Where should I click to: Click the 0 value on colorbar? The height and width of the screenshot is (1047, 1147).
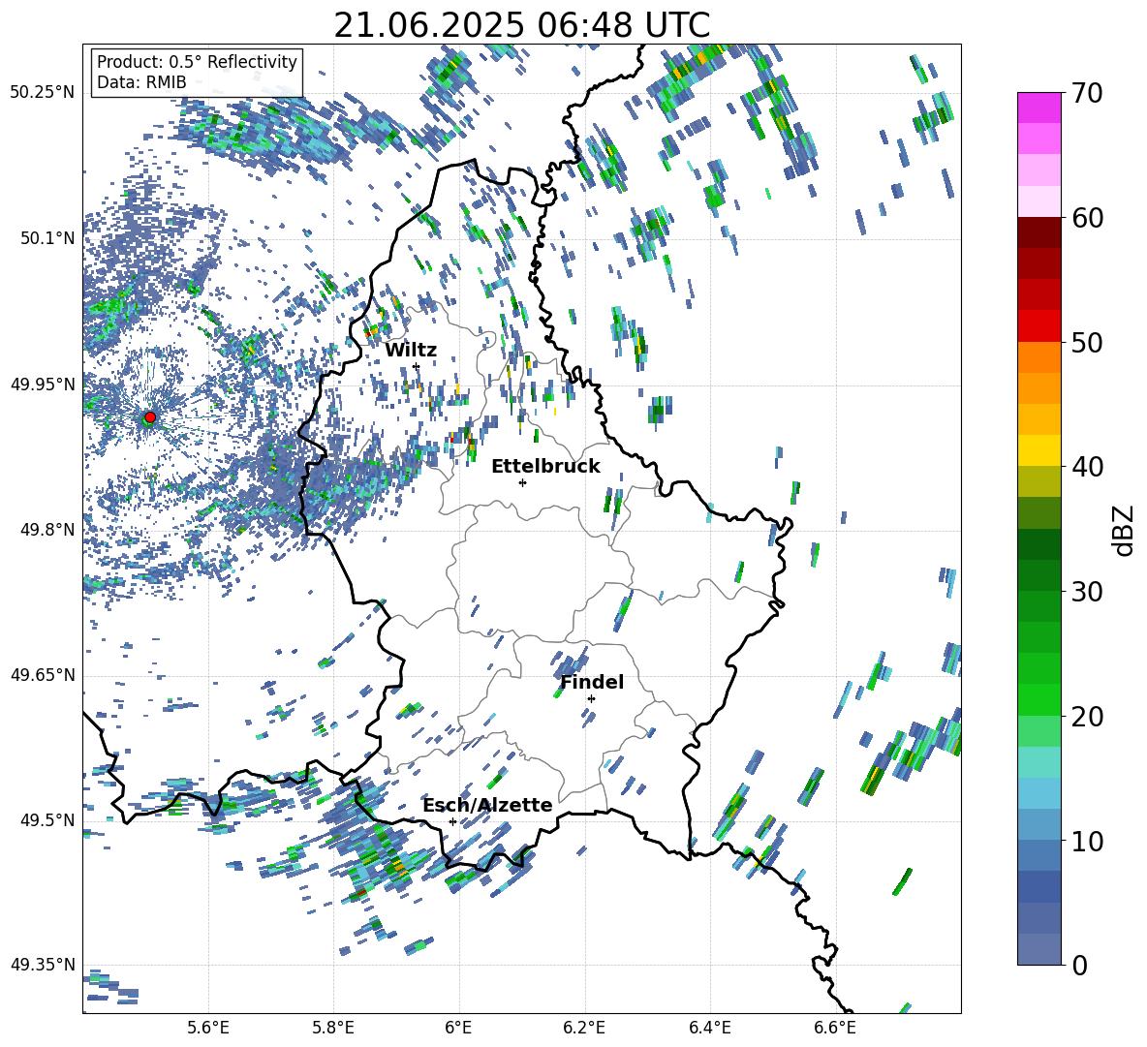click(x=1079, y=965)
